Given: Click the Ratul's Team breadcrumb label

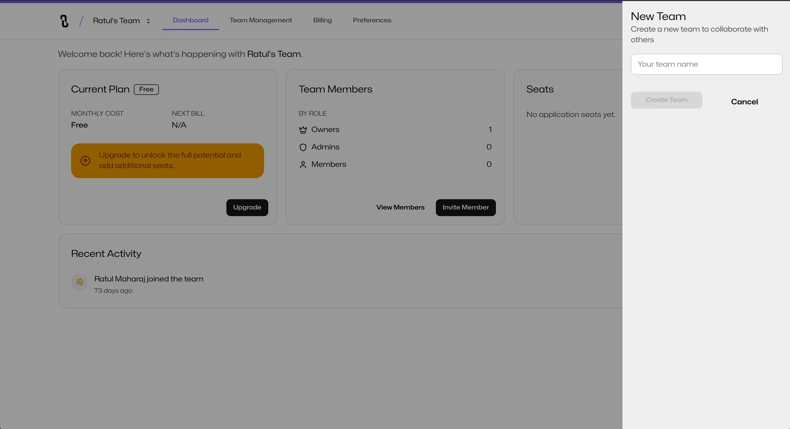Looking at the screenshot, I should click(x=116, y=21).
